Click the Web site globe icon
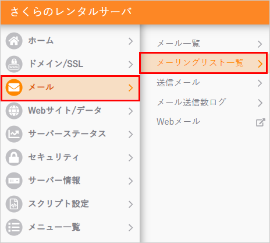270x243 pixels. click(x=14, y=111)
